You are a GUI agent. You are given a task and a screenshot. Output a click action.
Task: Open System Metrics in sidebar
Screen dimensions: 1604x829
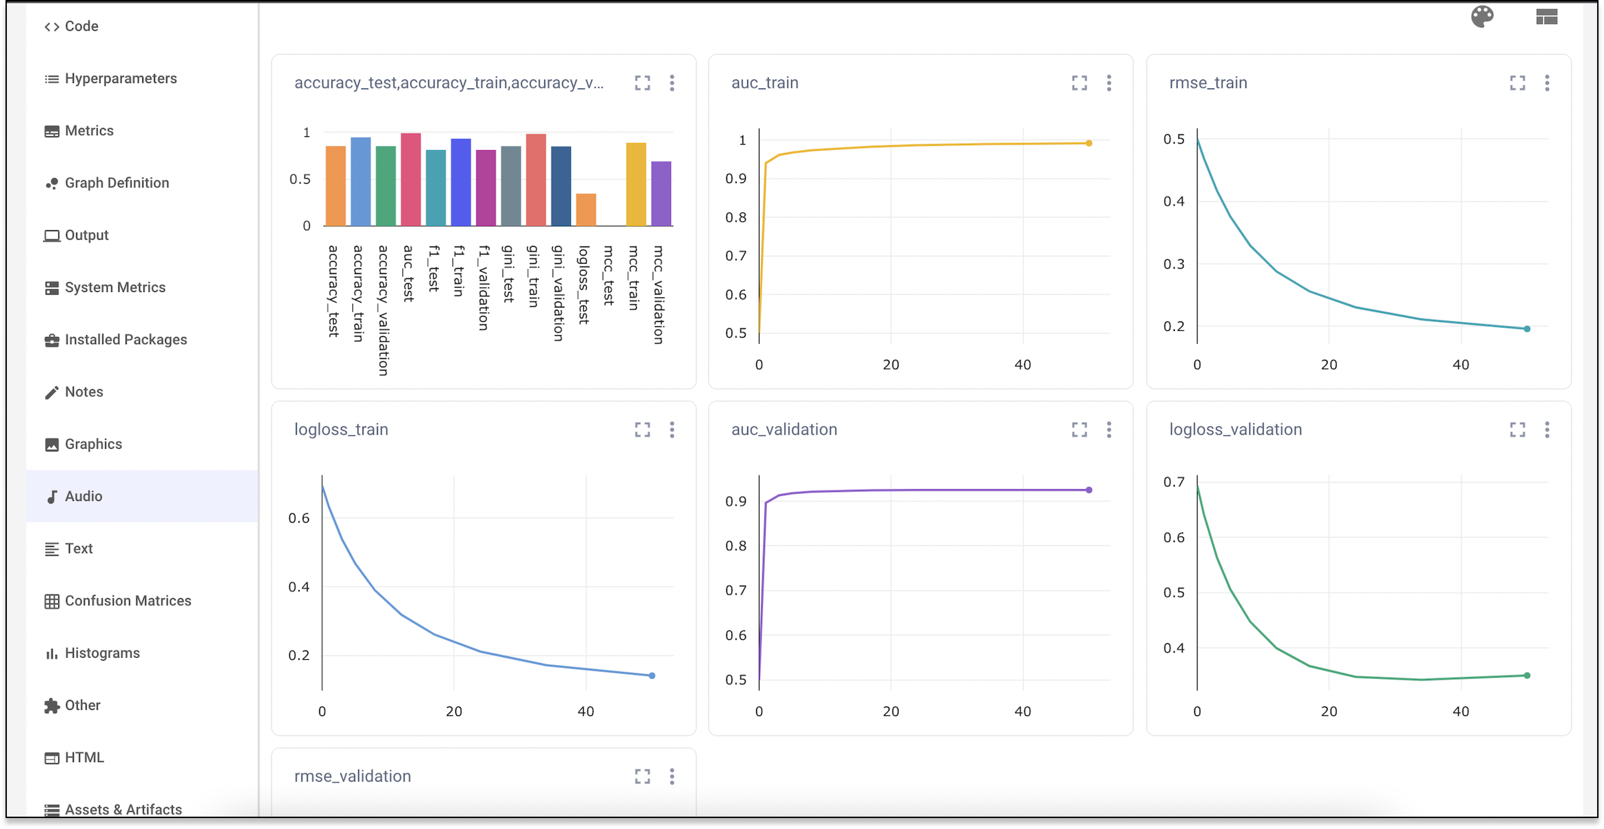pos(142,287)
